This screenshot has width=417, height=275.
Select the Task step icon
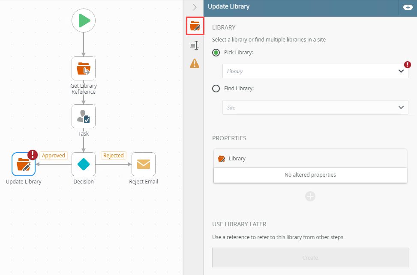[84, 116]
